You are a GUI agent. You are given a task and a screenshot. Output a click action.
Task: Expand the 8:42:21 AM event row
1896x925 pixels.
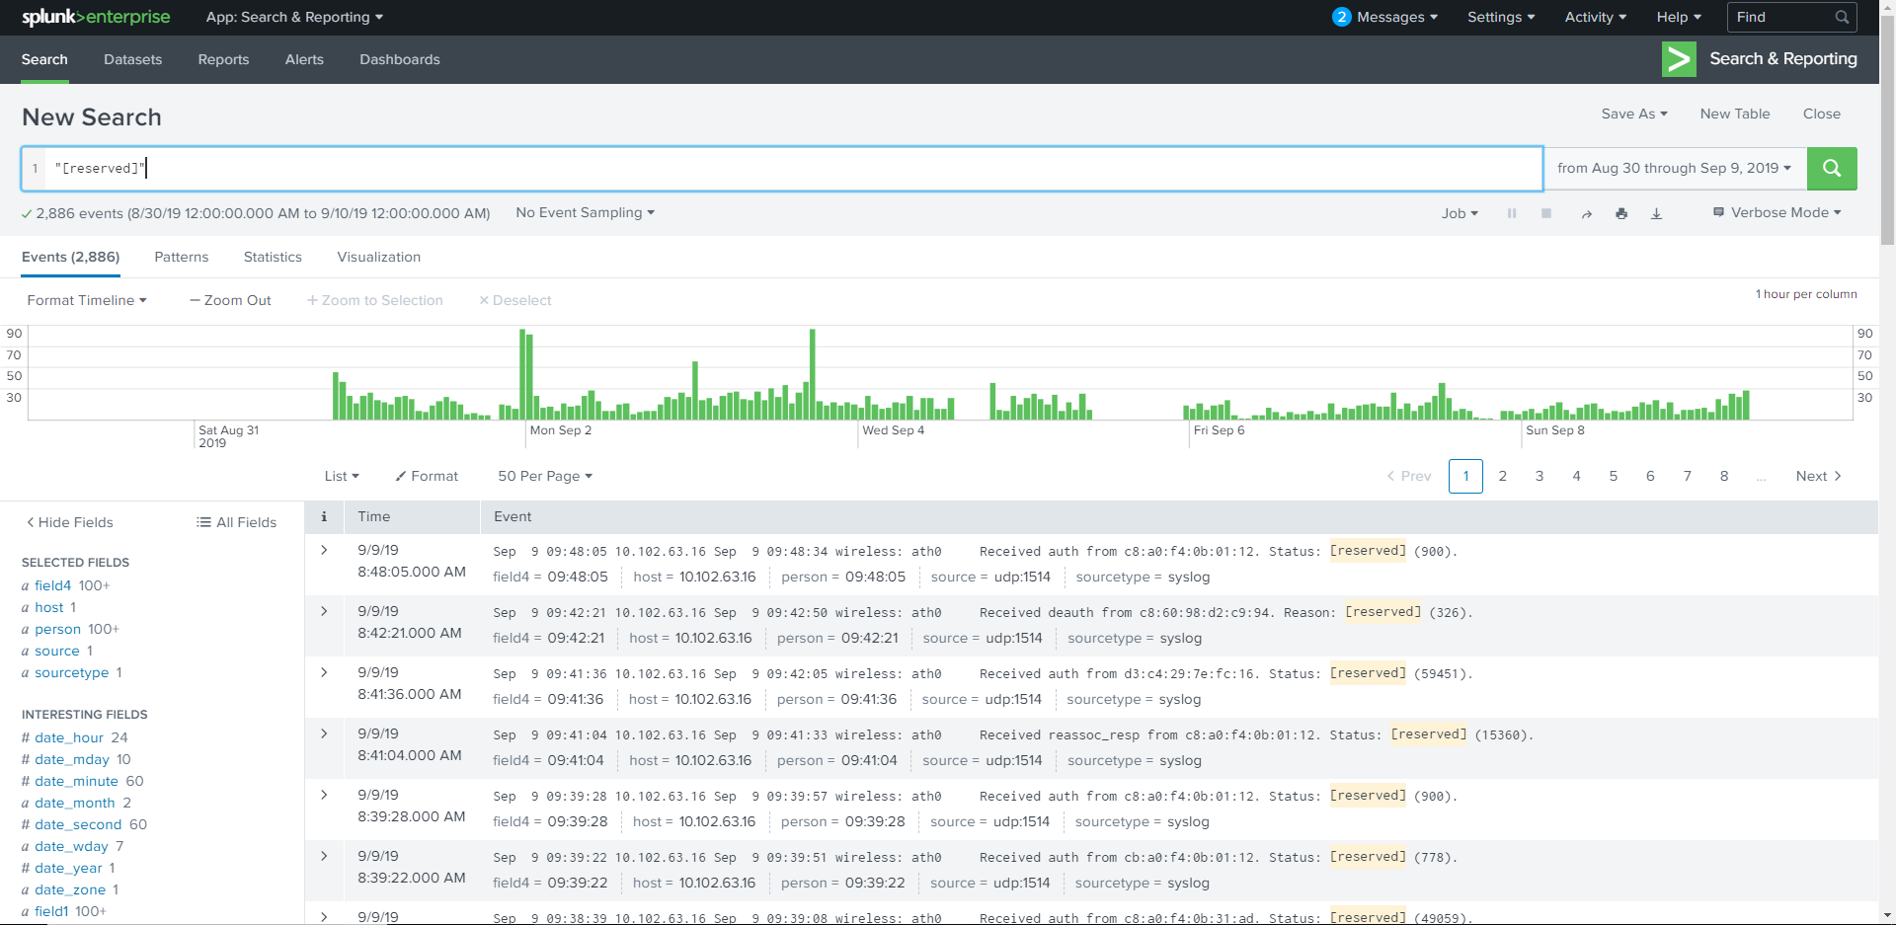[324, 611]
